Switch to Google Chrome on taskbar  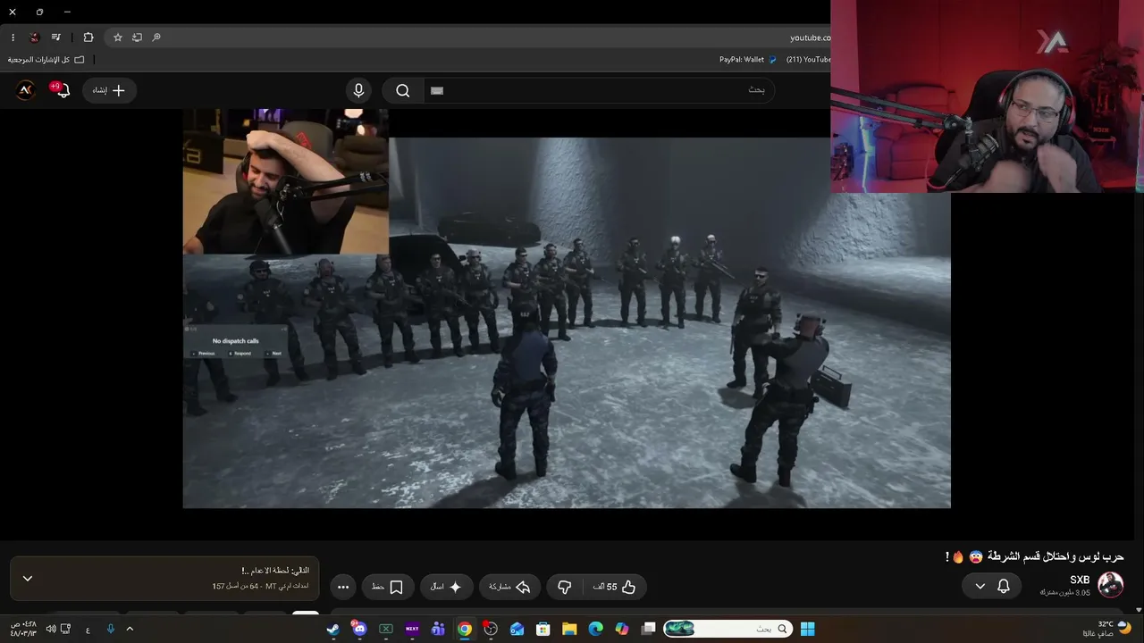click(x=465, y=629)
